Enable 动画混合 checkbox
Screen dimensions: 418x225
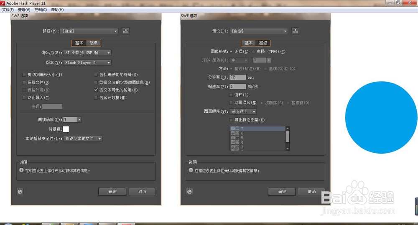click(231, 103)
